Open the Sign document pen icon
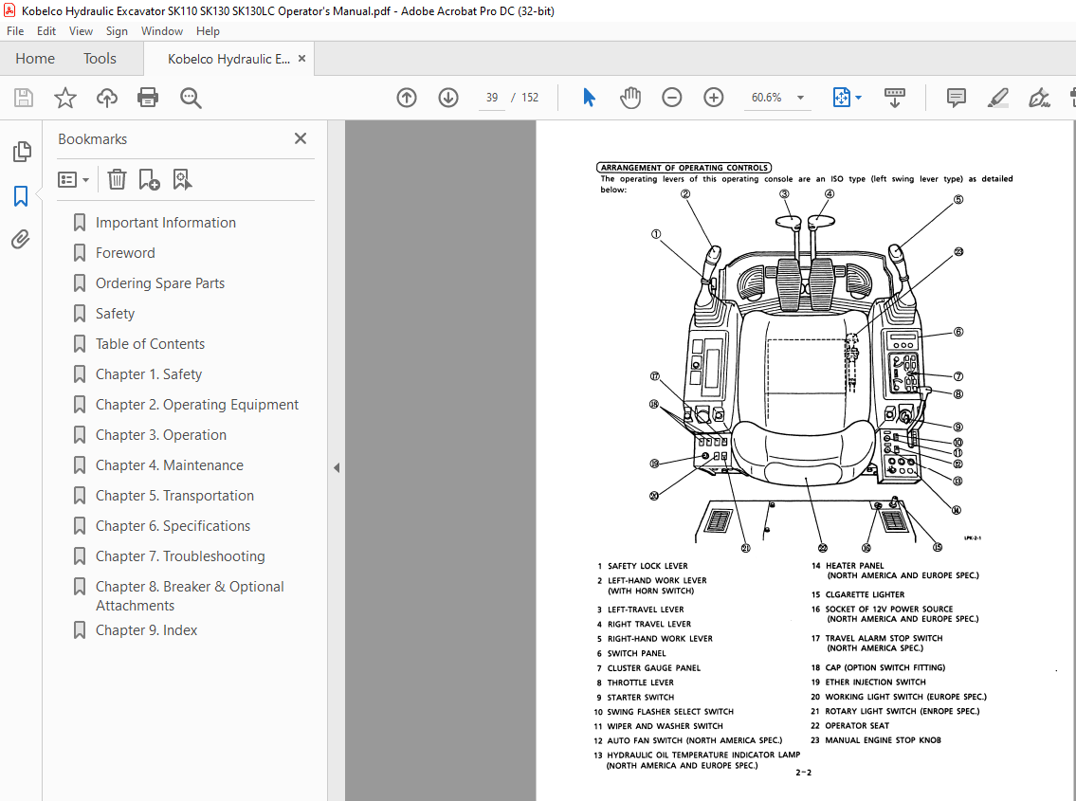Image resolution: width=1076 pixels, height=801 pixels. point(1039,98)
